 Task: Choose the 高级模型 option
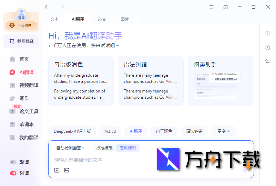tap(128, 148)
